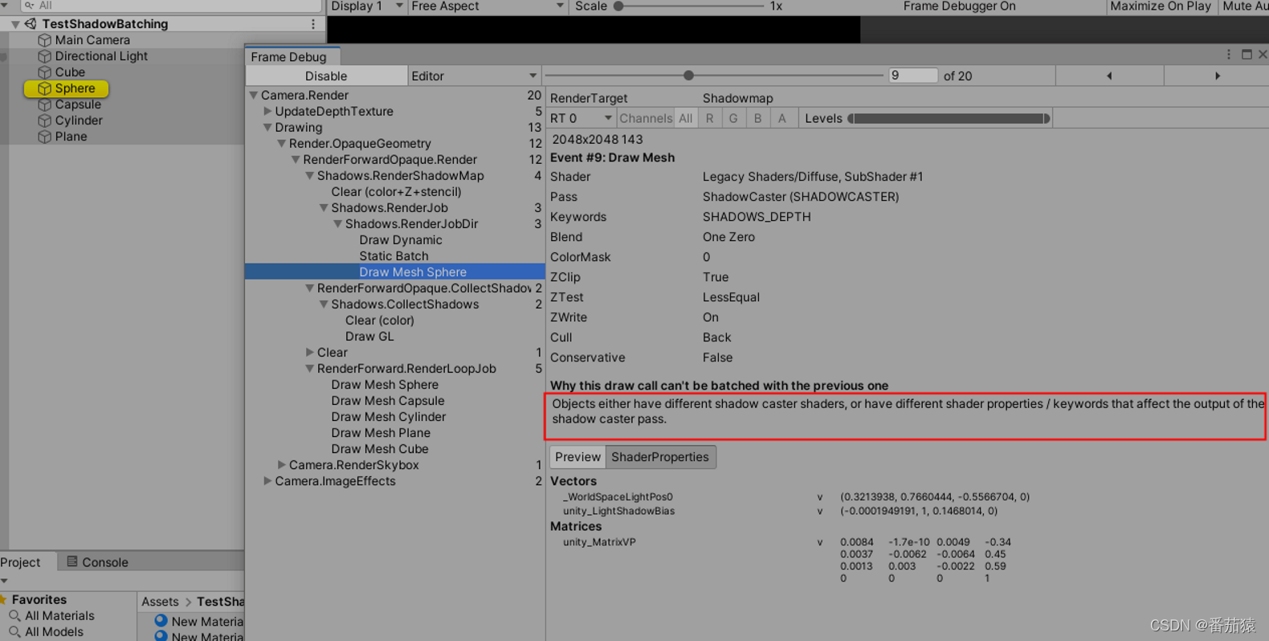
Task: Collapse the Shadows.RenderShadowMap node
Action: [x=309, y=175]
